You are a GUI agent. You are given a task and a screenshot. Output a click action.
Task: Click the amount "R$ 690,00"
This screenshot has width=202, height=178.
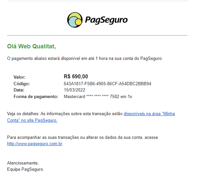[76, 76]
